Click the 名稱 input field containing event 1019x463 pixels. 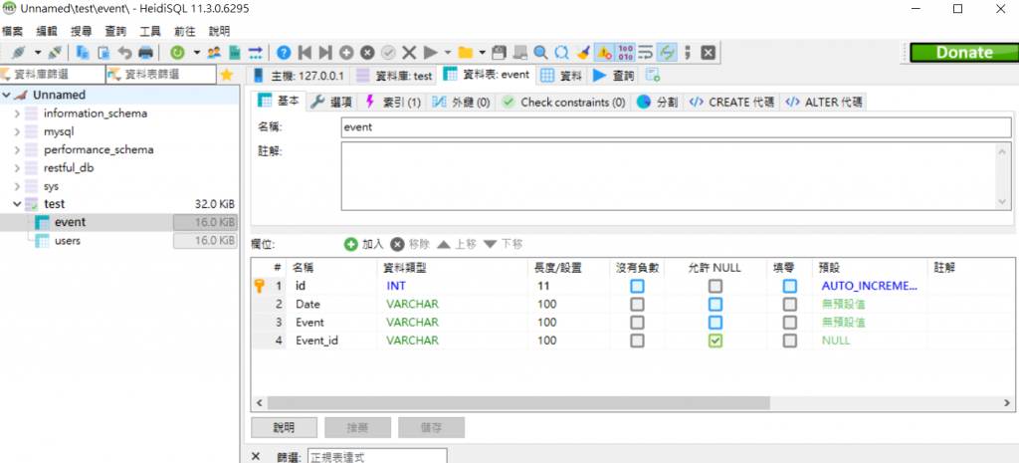(x=676, y=127)
